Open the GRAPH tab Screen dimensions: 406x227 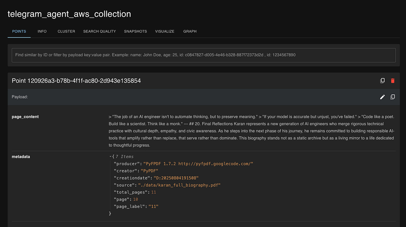coord(190,31)
